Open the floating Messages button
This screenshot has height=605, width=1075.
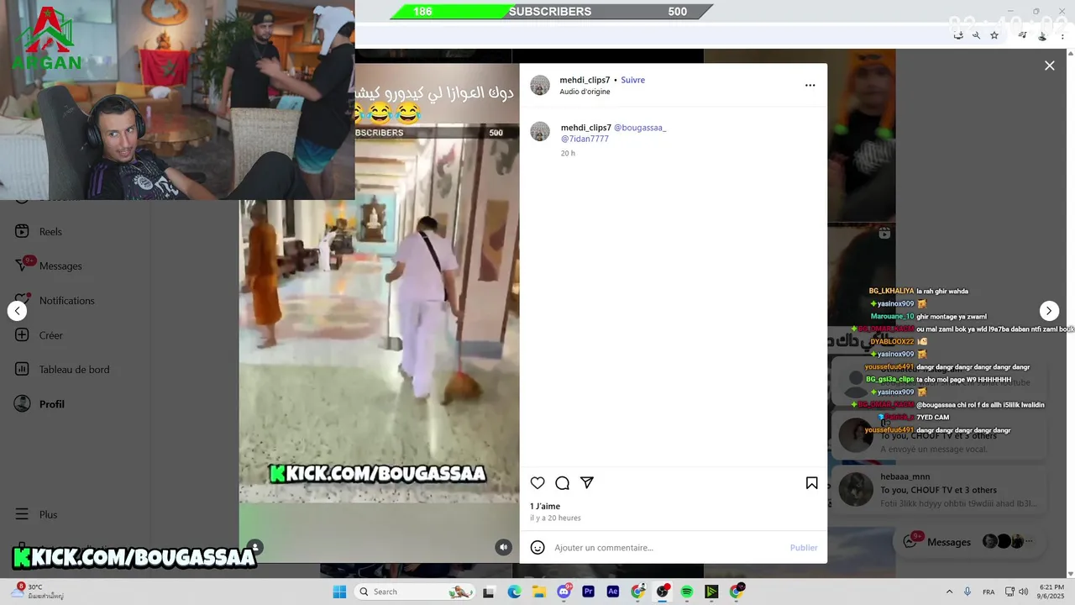point(970,542)
